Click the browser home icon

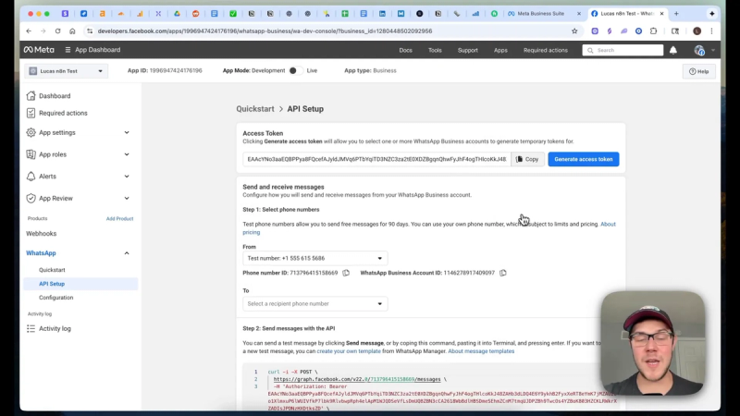click(x=72, y=31)
